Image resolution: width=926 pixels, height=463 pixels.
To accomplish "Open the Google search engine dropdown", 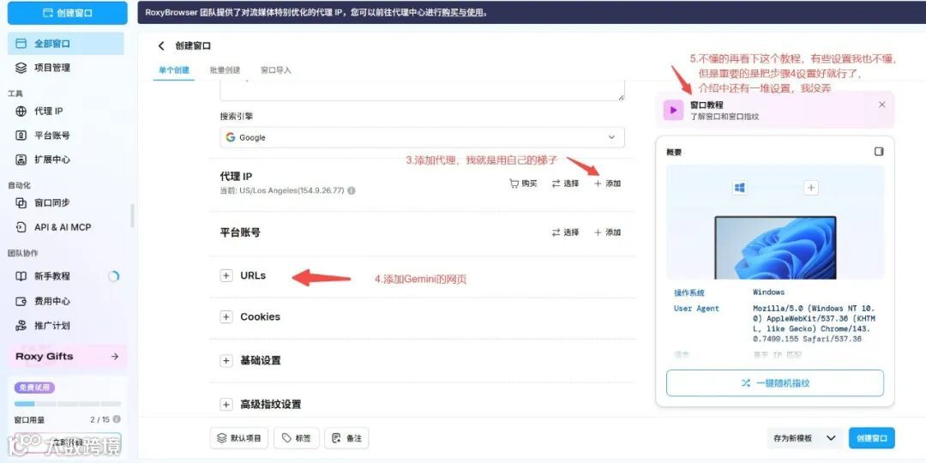I will [x=422, y=137].
